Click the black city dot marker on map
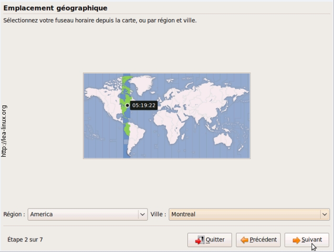This screenshot has width=334, height=252. [127, 105]
